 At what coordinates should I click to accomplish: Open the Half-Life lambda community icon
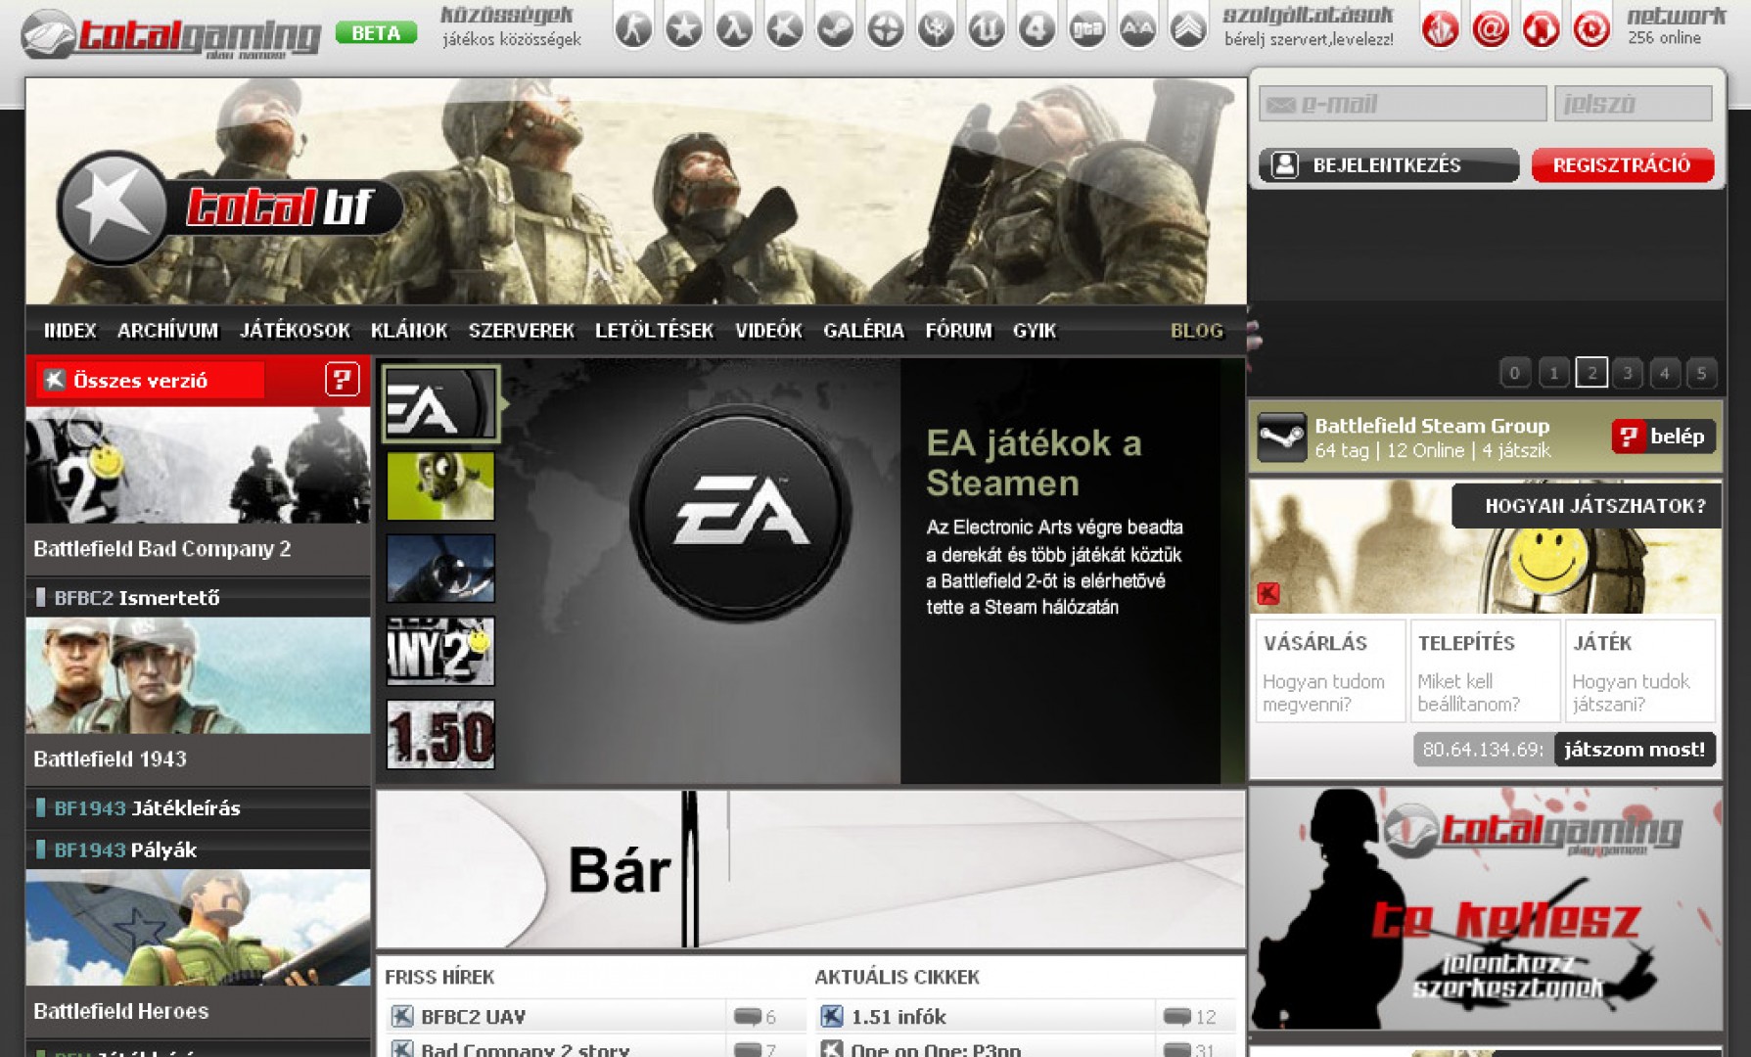click(x=734, y=28)
